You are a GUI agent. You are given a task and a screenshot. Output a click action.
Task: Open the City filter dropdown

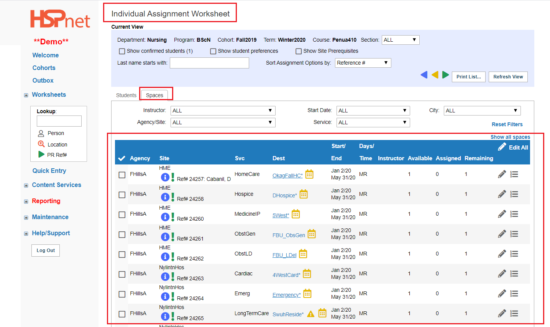click(x=482, y=111)
